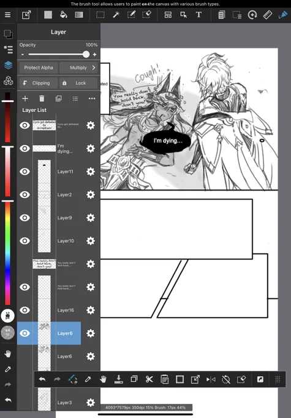Click the Save download icon in bottom bar
Screen dimensions: 291x418
[x=118, y=379]
